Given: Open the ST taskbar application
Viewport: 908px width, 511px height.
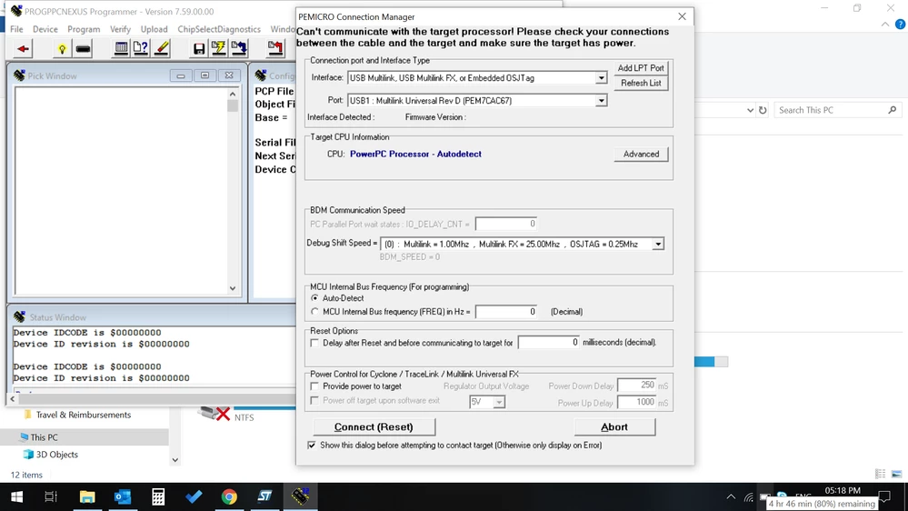Looking at the screenshot, I should [264, 496].
